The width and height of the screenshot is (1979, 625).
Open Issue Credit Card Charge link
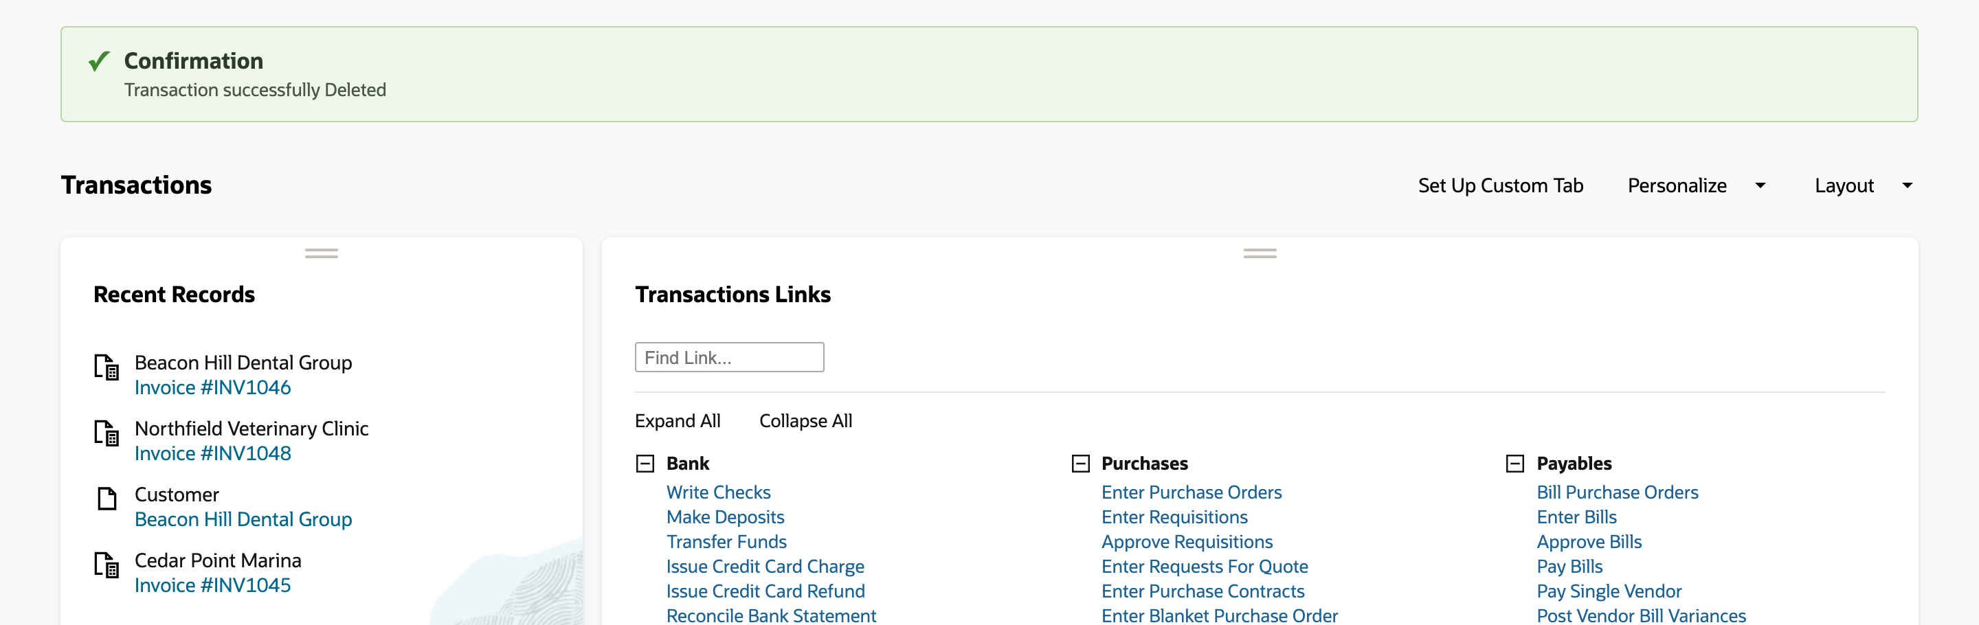pos(765,567)
